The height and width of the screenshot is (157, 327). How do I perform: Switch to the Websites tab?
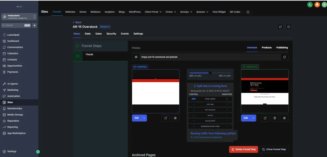click(70, 12)
